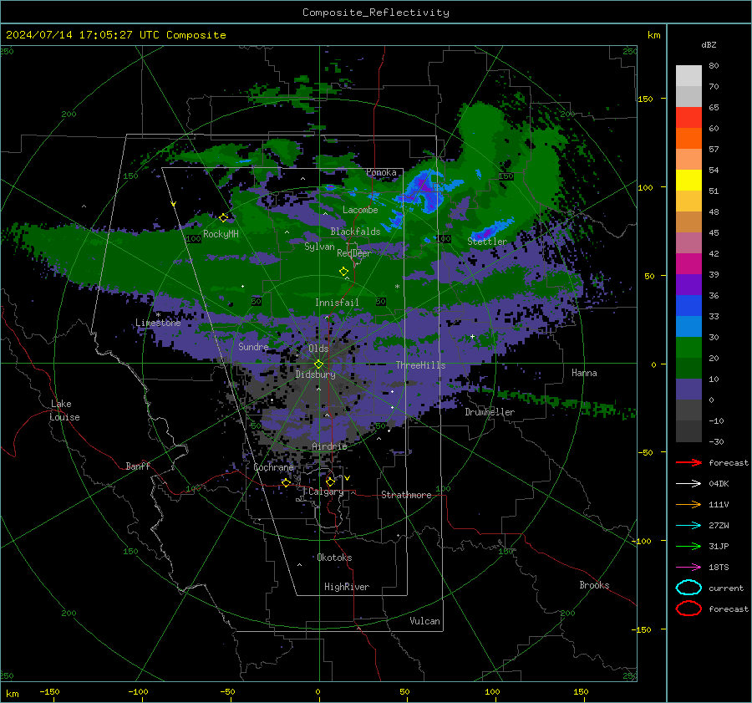The image size is (752, 703).
Task: Click the Blackfalds label
Action: click(x=355, y=232)
